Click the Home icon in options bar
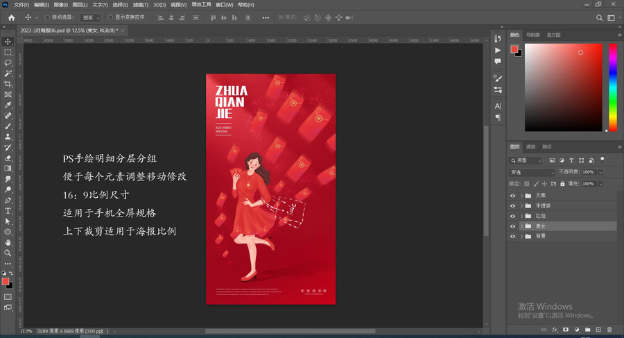624x338 pixels. pos(11,17)
